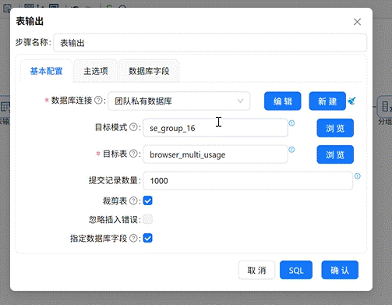This screenshot has width=392, height=305.
Task: Close the 表输出 dialog
Action: 357,22
